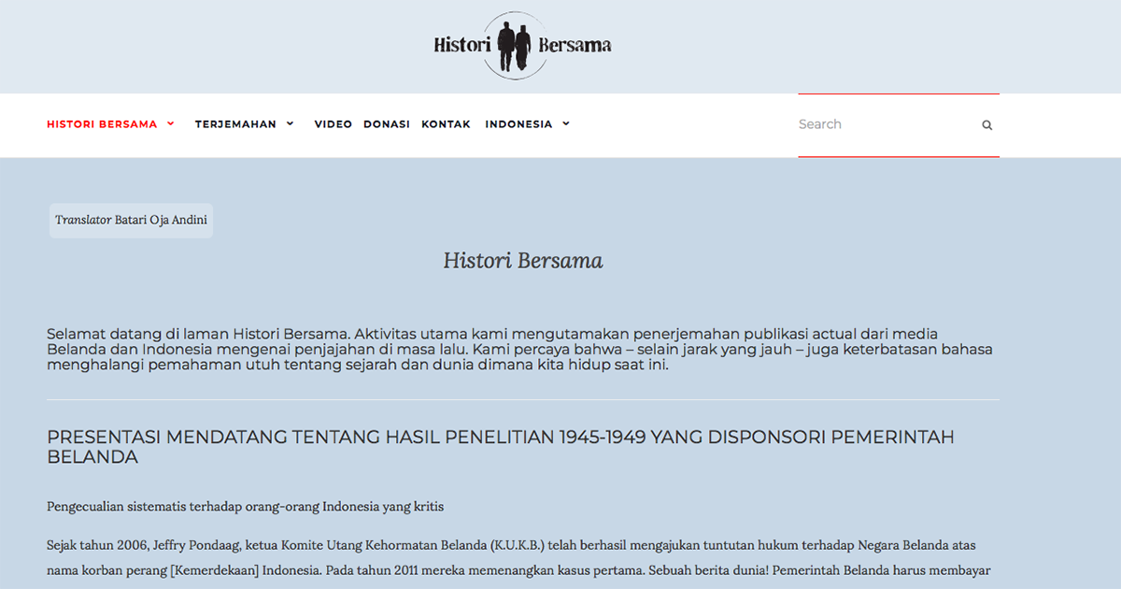Click the Pengecualian sistematis subheading
The image size is (1121, 589).
(245, 507)
